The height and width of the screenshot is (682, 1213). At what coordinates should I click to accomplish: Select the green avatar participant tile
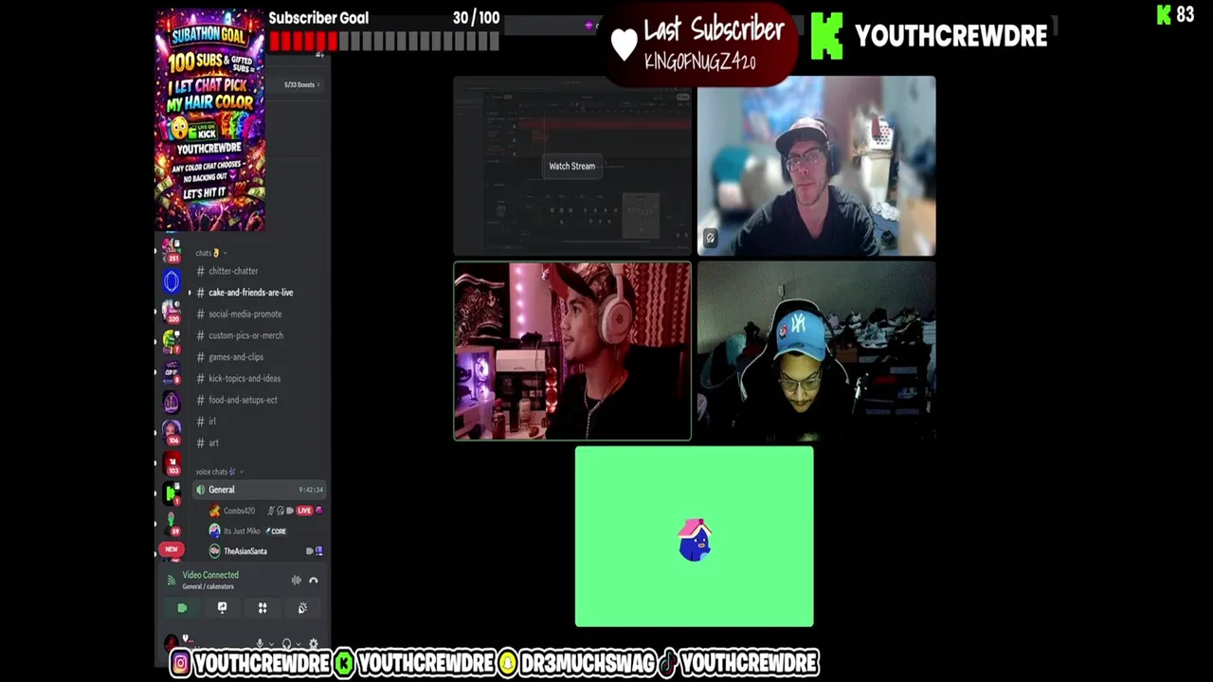694,537
